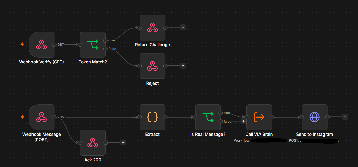Click the lightning trigger icon beside Webhook Verify
The image size is (358, 167).
point(22,45)
